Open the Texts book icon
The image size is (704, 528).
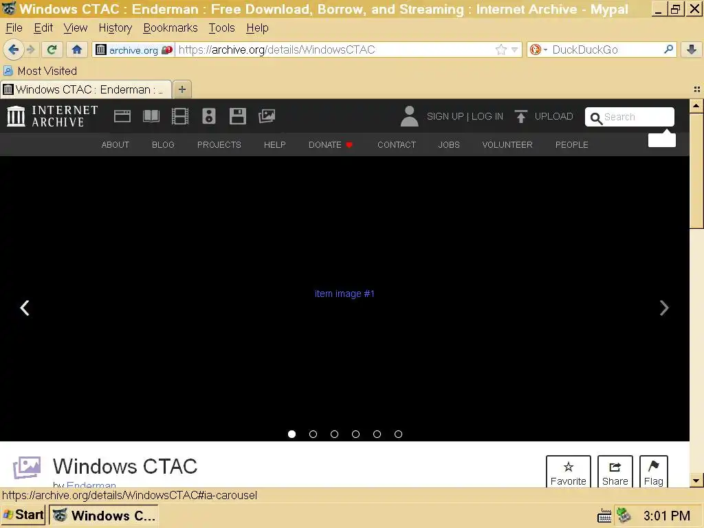pyautogui.click(x=151, y=116)
